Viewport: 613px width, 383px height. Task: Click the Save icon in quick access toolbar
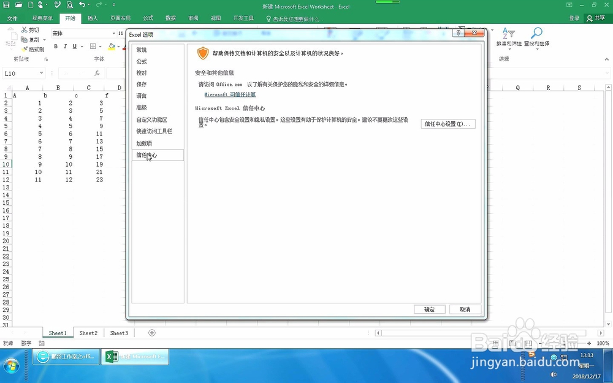pyautogui.click(x=6, y=5)
